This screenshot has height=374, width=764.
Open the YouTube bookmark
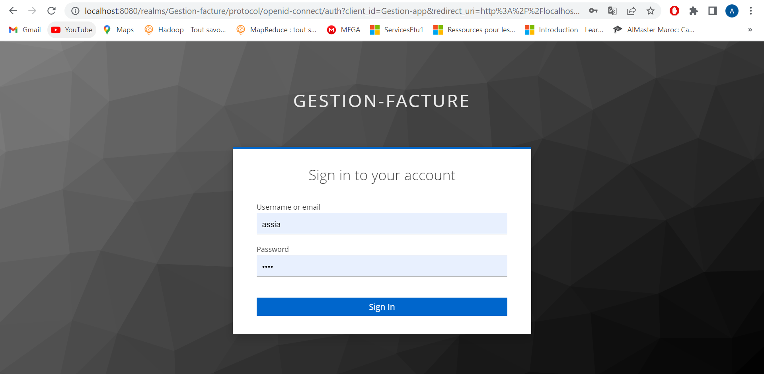72,29
